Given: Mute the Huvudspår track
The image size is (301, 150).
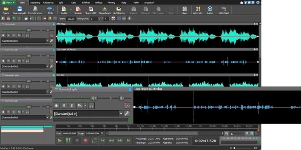Looking at the screenshot, I should coord(8,35).
